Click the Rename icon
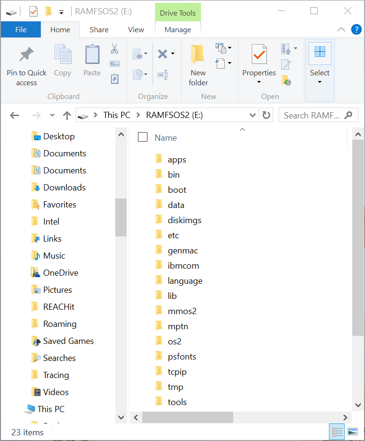Viewport: 365px width, 441px height. click(163, 75)
